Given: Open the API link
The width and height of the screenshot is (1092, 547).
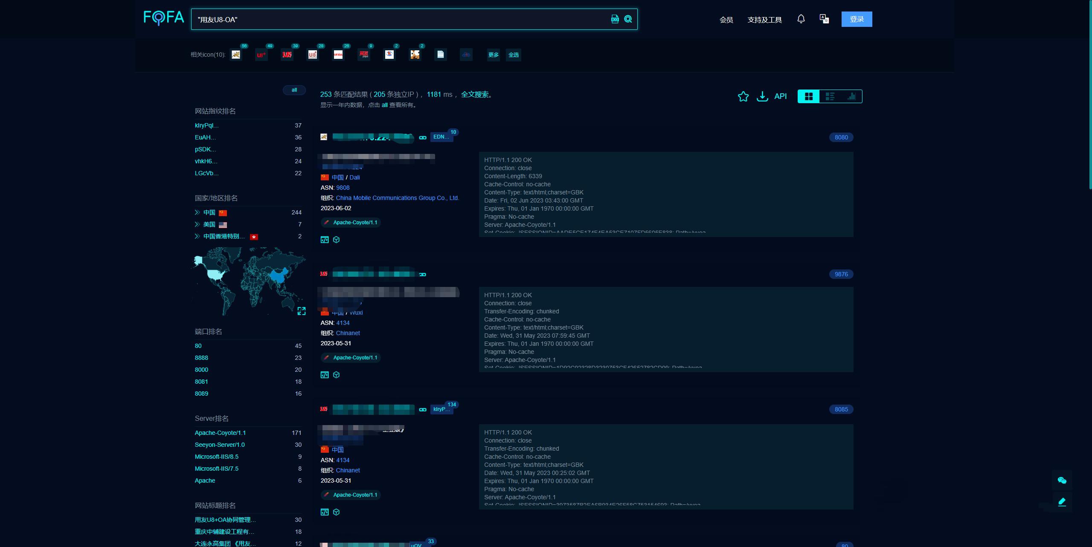Looking at the screenshot, I should pos(781,96).
